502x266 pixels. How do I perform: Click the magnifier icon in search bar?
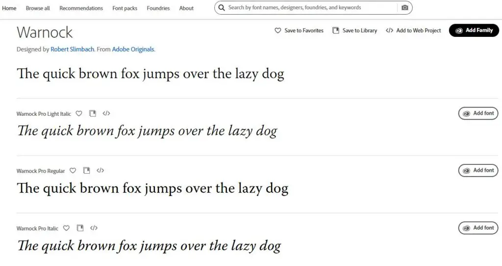tap(222, 8)
